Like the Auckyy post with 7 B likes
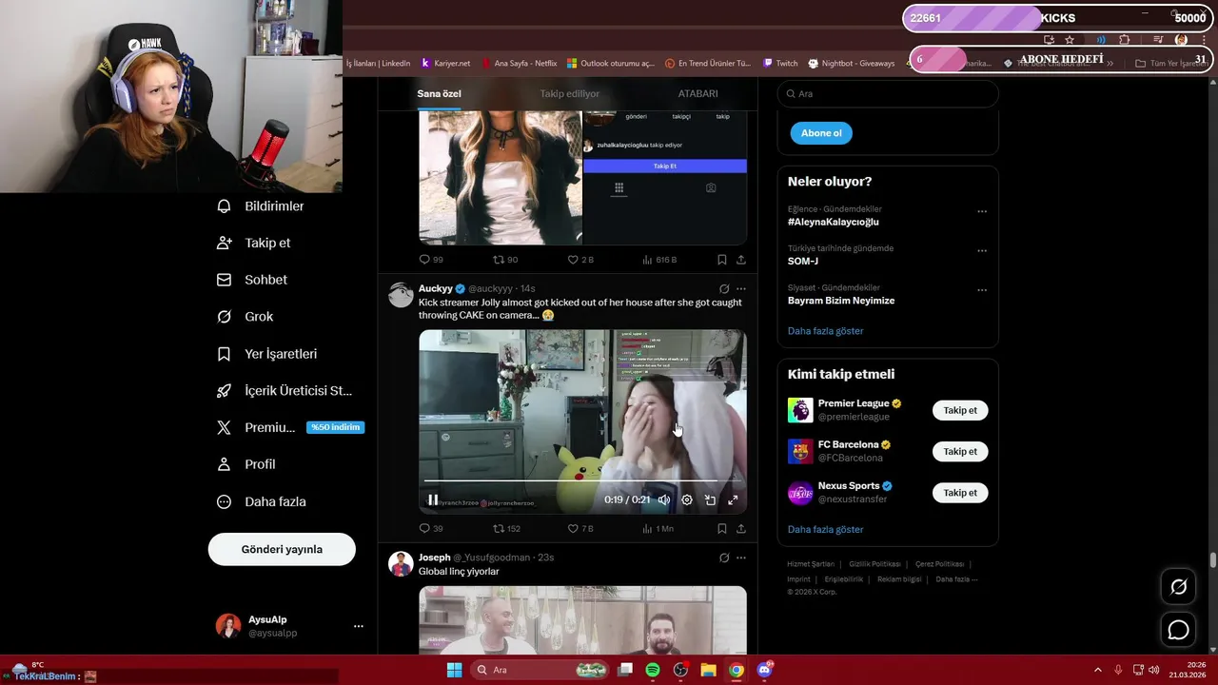1218x685 pixels. click(580, 528)
